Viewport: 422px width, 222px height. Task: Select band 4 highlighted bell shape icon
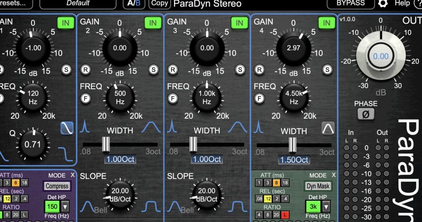tap(328, 128)
